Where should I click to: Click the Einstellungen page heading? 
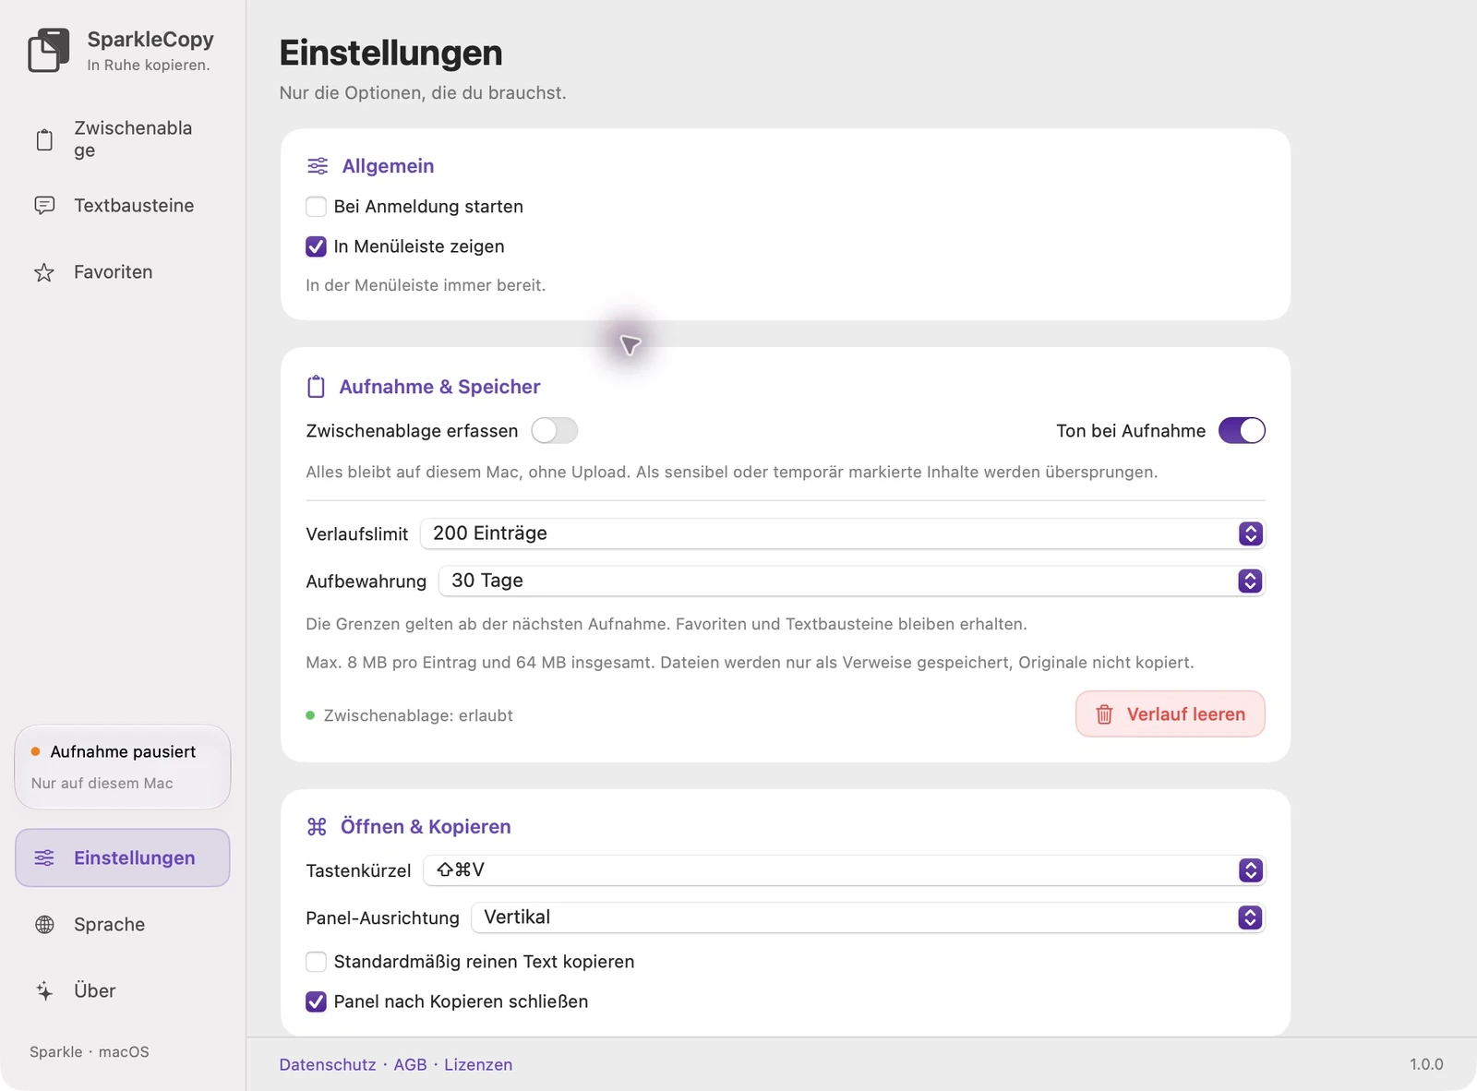point(391,54)
